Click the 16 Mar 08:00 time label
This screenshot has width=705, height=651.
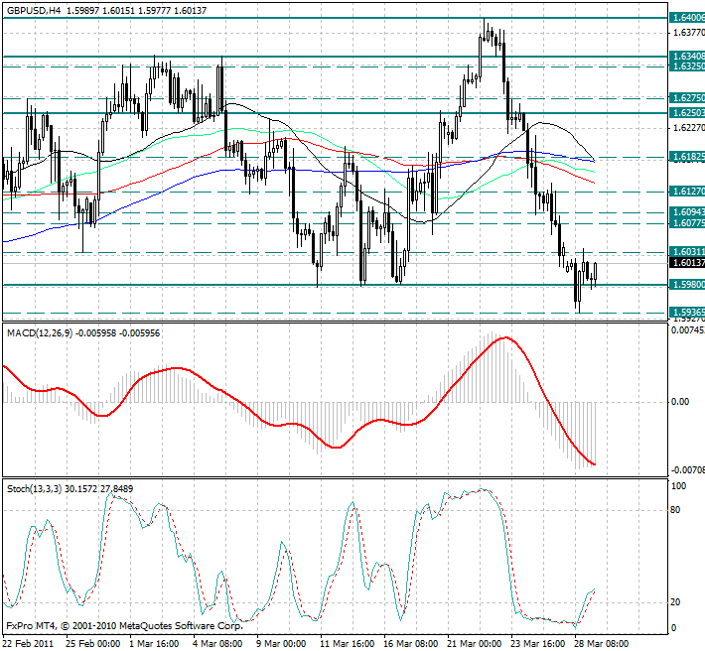pyautogui.click(x=411, y=644)
